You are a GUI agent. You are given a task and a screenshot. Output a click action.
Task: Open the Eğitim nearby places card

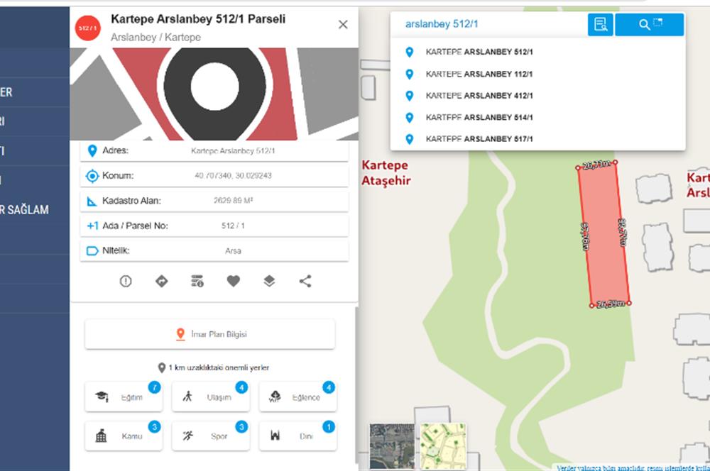tap(124, 397)
